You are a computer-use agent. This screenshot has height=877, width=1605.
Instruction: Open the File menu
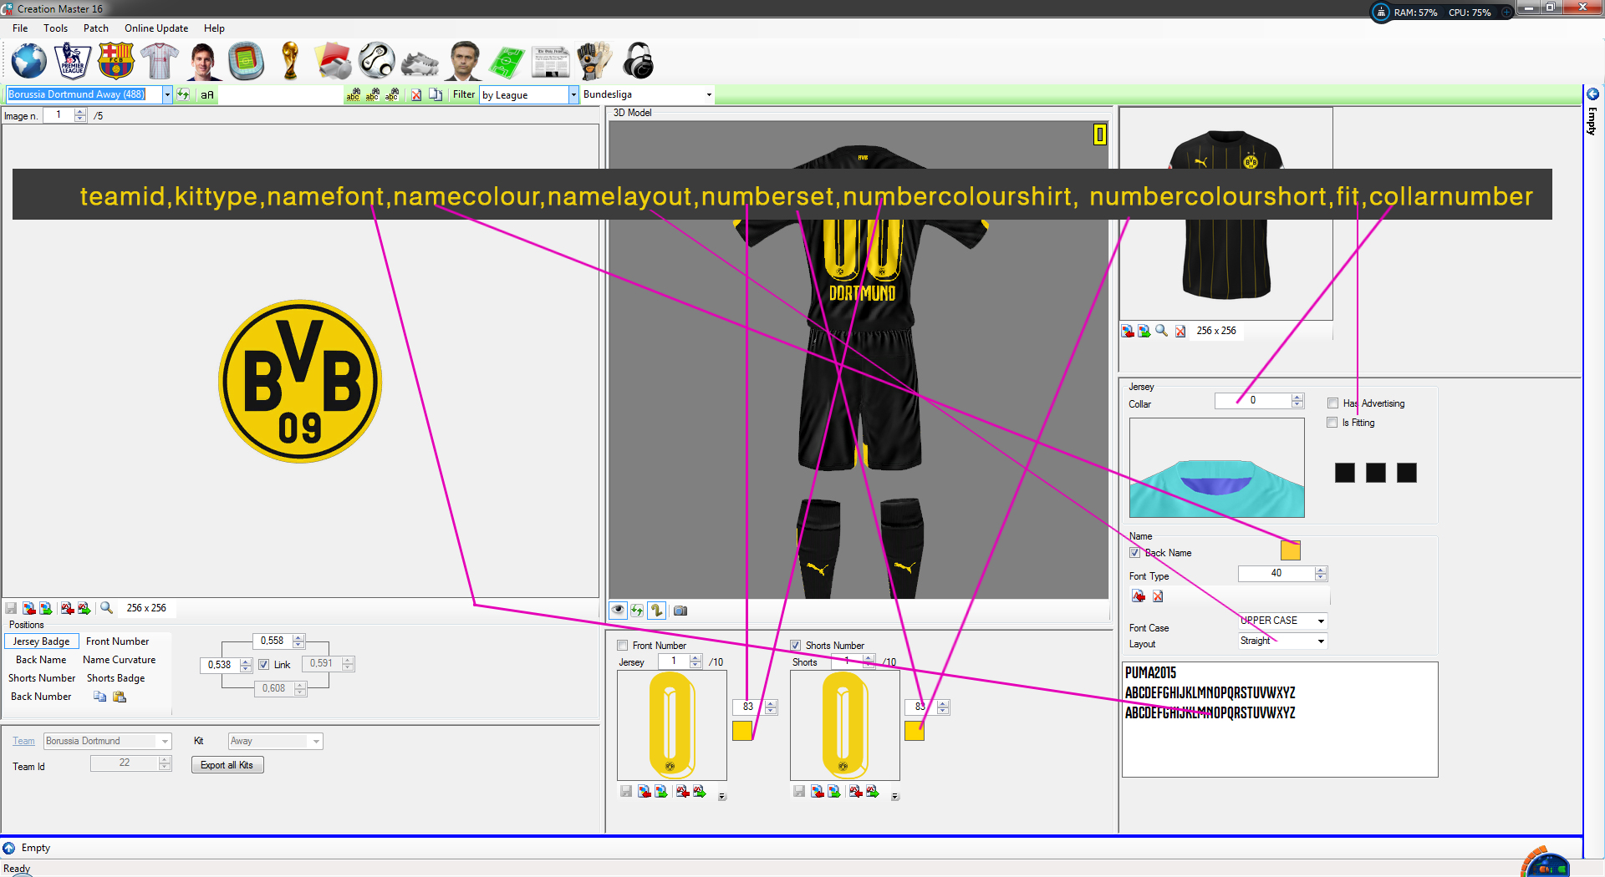point(20,28)
